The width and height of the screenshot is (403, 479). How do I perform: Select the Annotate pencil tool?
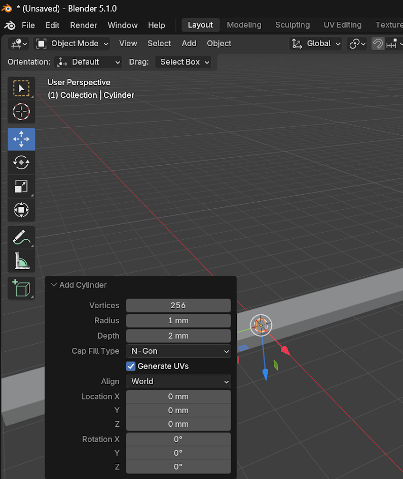tap(21, 237)
